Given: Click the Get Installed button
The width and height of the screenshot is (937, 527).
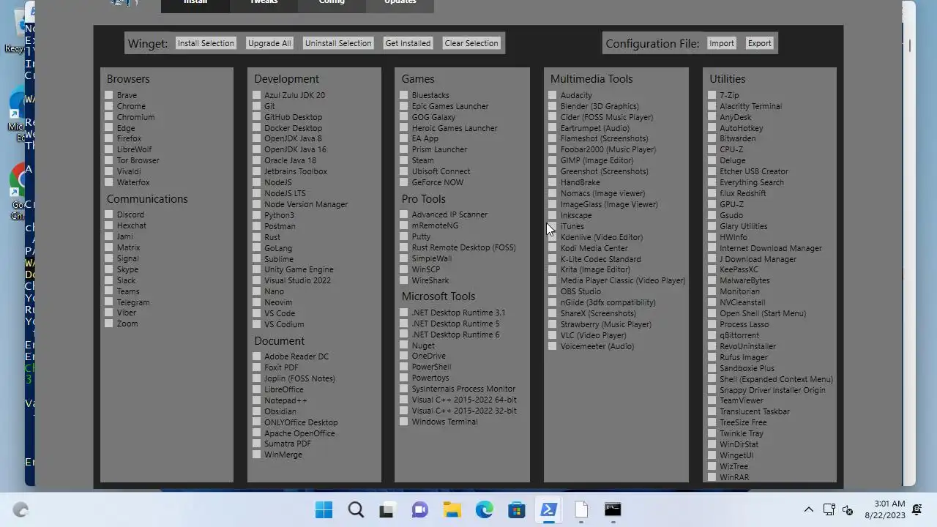Looking at the screenshot, I should (408, 43).
